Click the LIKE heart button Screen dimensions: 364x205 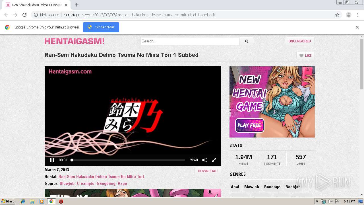[305, 56]
